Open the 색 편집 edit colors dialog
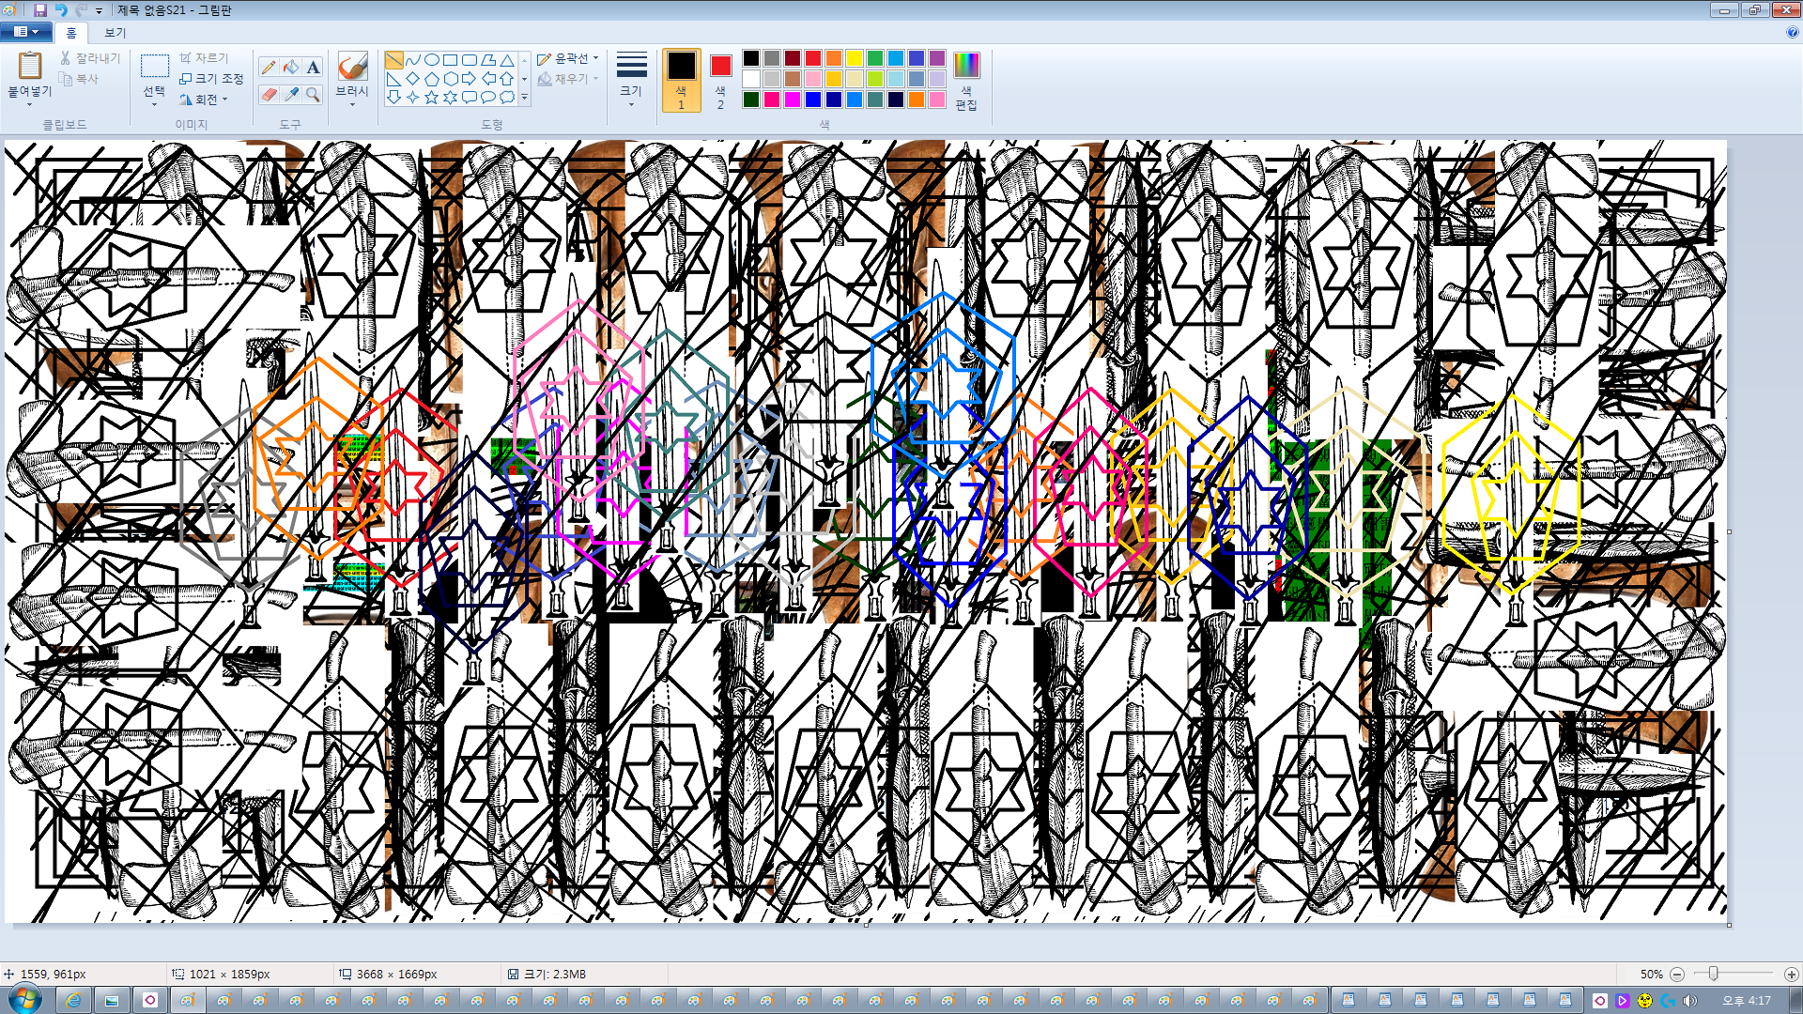This screenshot has height=1014, width=1803. (966, 81)
